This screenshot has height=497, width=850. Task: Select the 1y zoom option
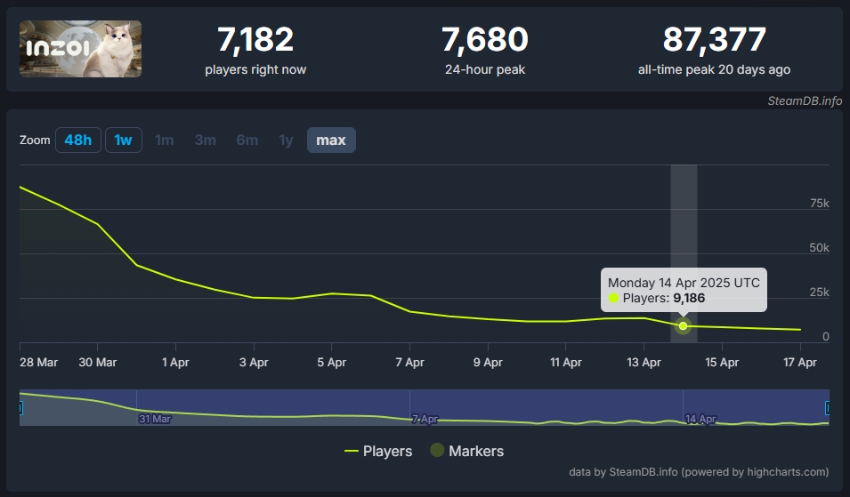(286, 140)
